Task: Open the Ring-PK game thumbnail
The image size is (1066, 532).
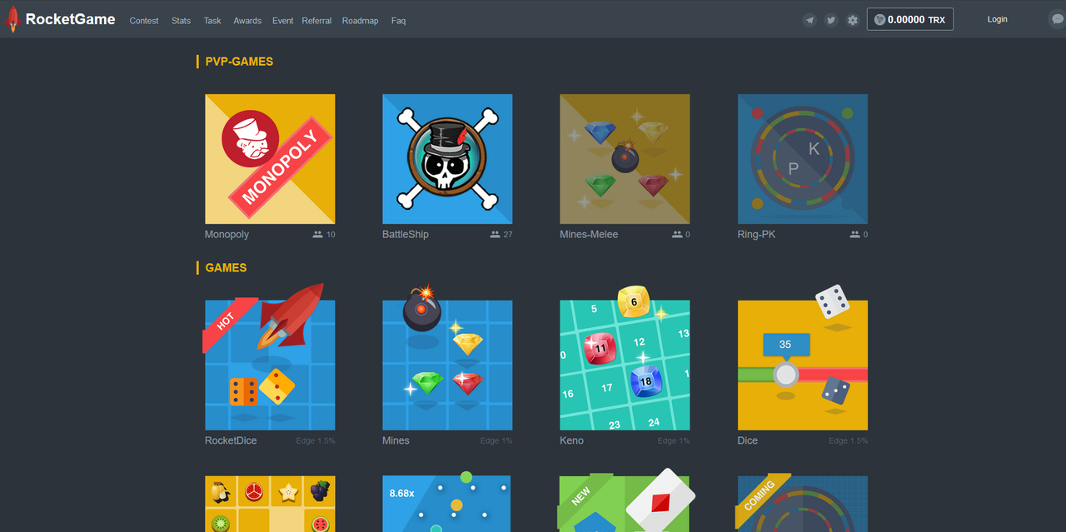Action: point(803,159)
